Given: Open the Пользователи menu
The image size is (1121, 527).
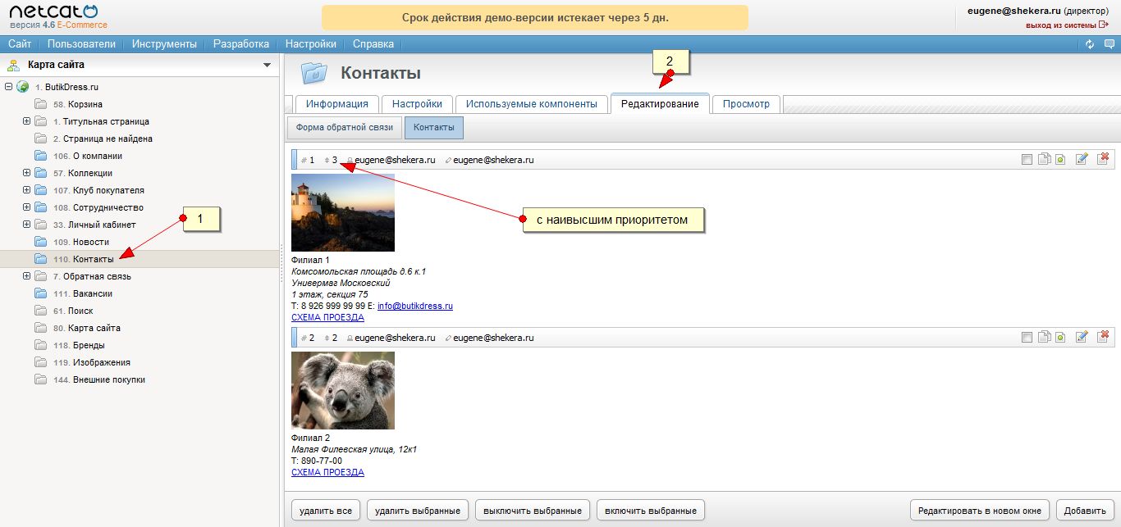Looking at the screenshot, I should tap(81, 44).
